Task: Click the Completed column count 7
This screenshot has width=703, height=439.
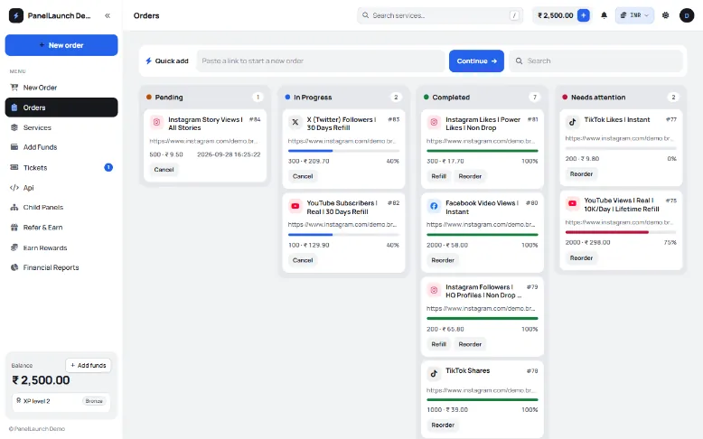Action: (x=534, y=97)
